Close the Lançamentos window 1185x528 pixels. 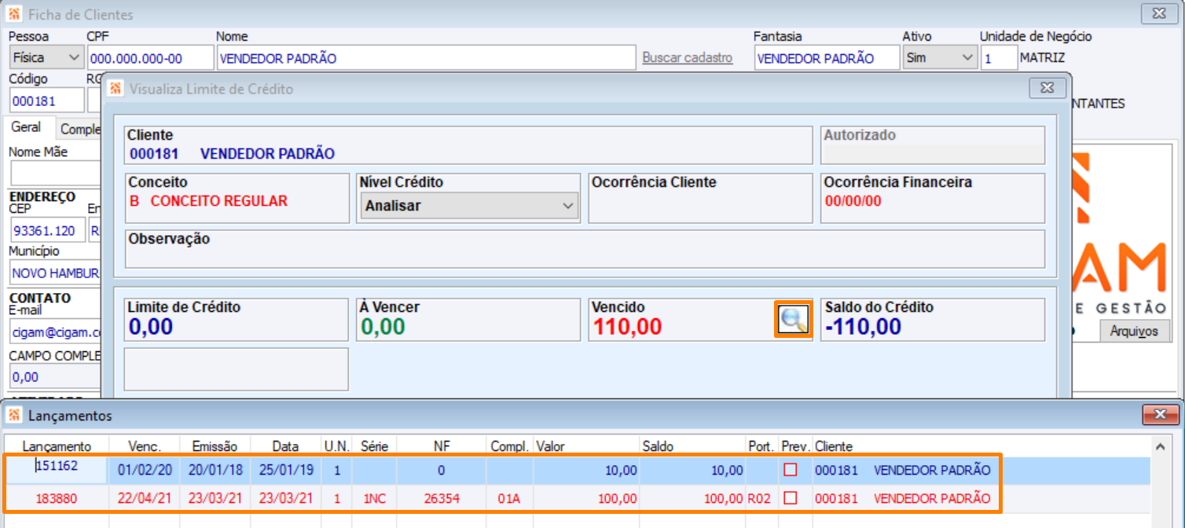[x=1159, y=415]
